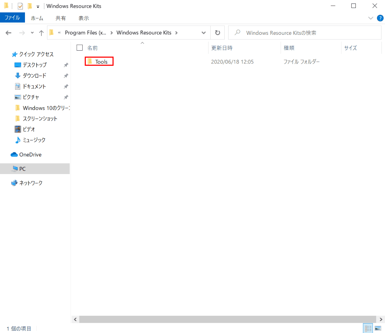Select PC in the navigation pane
This screenshot has height=333, width=385.
pyautogui.click(x=35, y=169)
